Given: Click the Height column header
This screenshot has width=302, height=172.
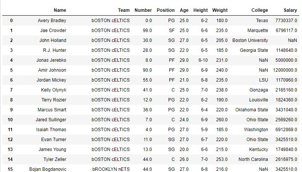Looking at the screenshot, I should pos(200,10).
